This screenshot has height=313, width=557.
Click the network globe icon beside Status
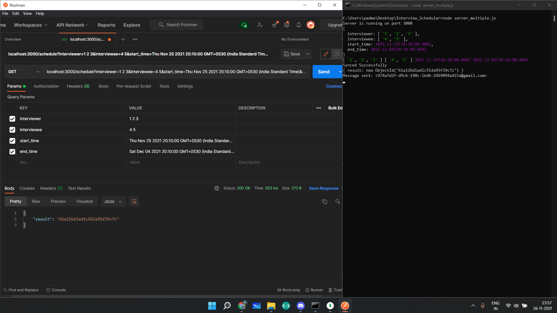[x=217, y=188]
